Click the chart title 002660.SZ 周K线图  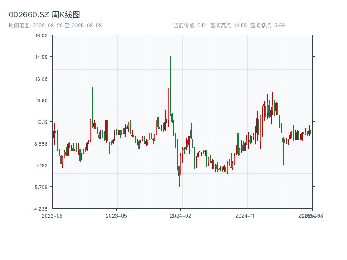click(44, 15)
